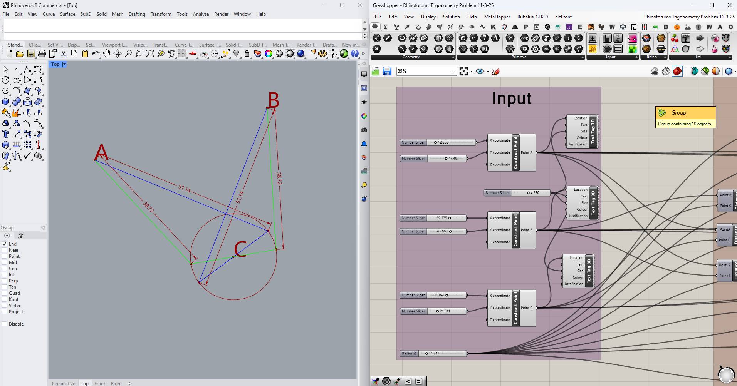Enable the Mid osnap checkbox
The width and height of the screenshot is (737, 386).
tap(5, 262)
